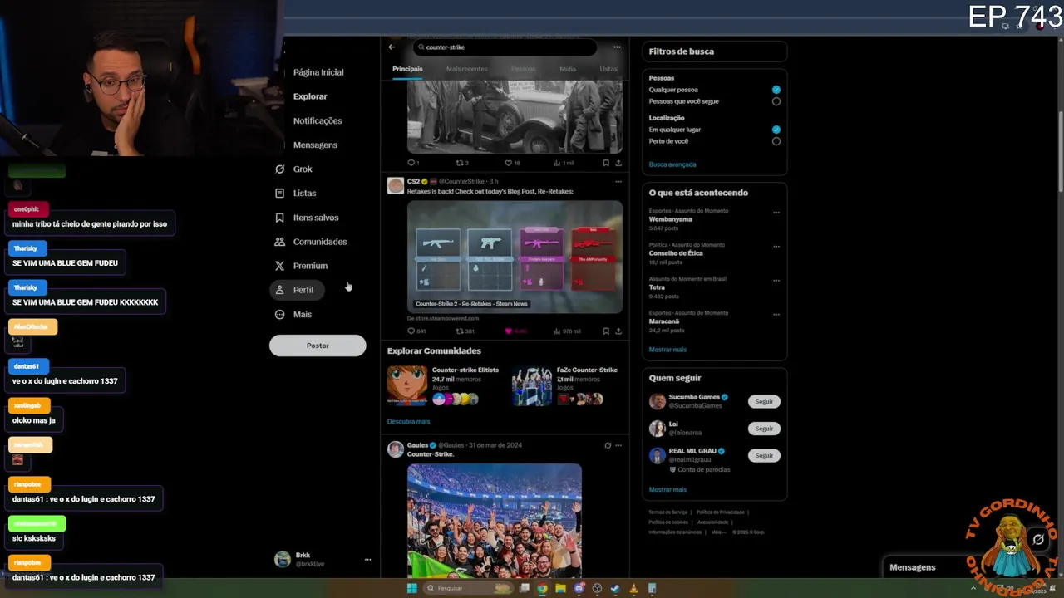Reply to the CS2 Retakes post

(x=416, y=331)
